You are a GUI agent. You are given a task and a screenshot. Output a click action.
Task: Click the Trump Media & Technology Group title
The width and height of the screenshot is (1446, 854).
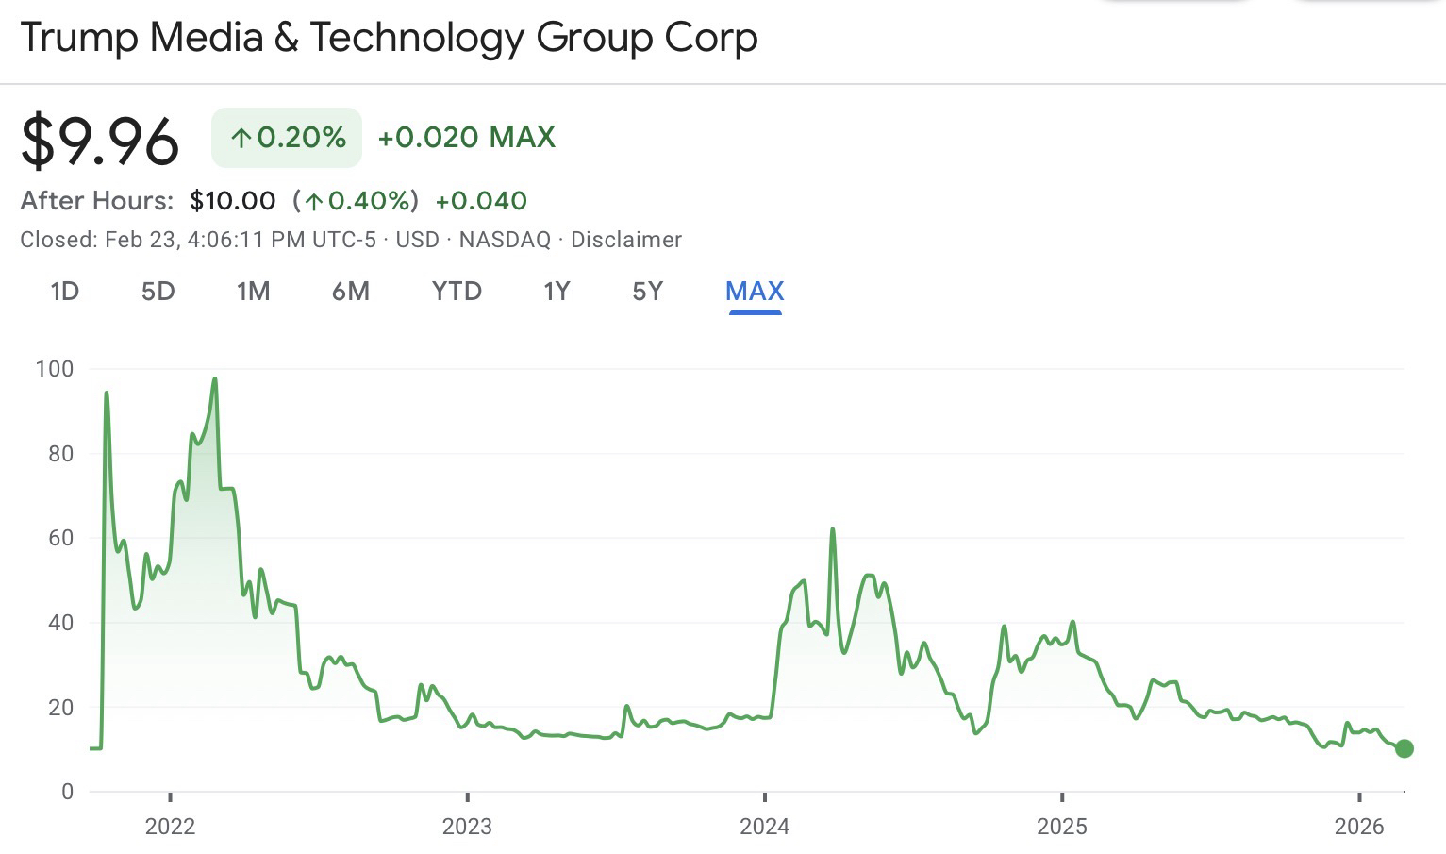(389, 38)
